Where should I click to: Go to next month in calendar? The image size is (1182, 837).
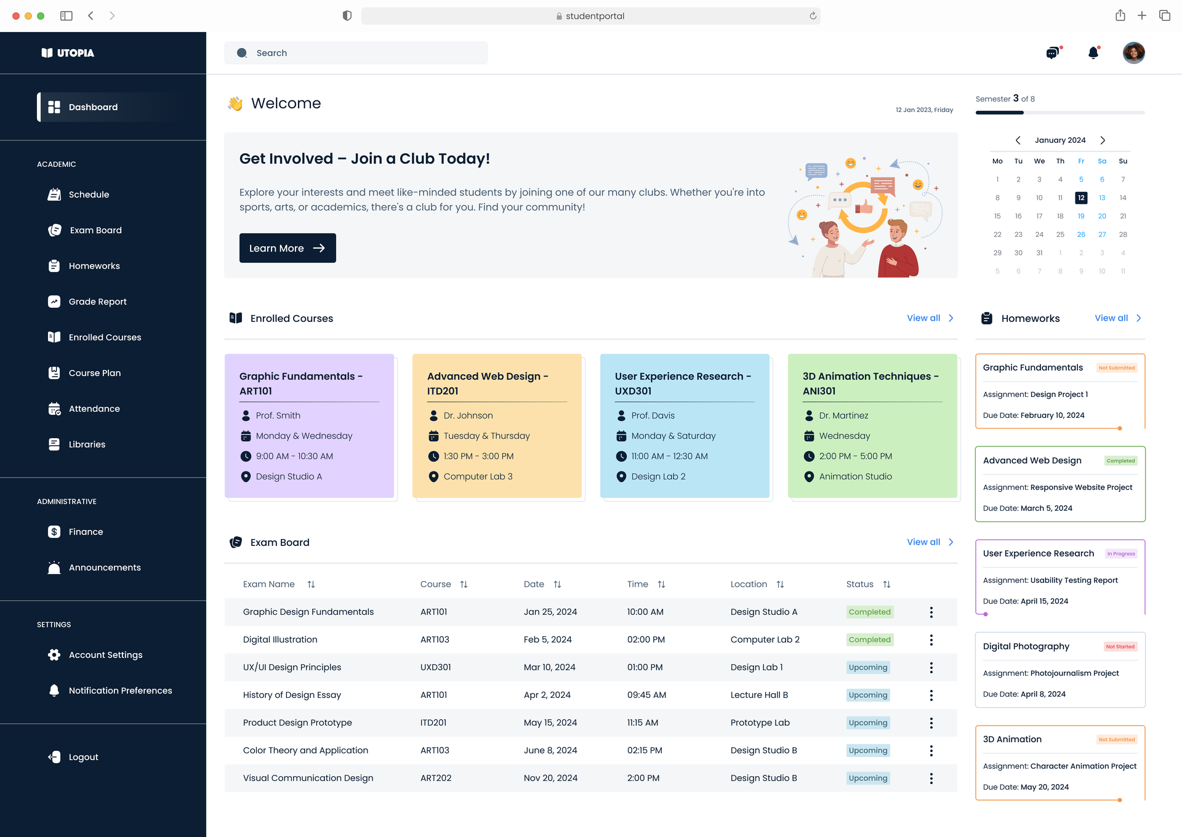[1103, 140]
